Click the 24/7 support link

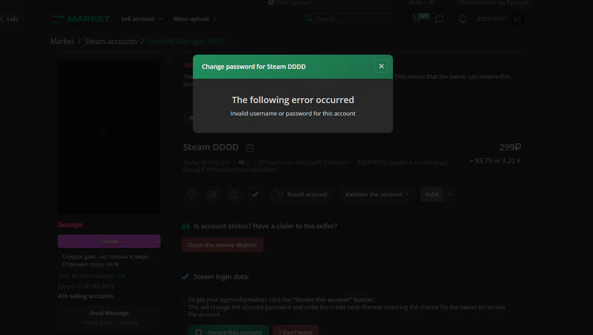coord(290,3)
